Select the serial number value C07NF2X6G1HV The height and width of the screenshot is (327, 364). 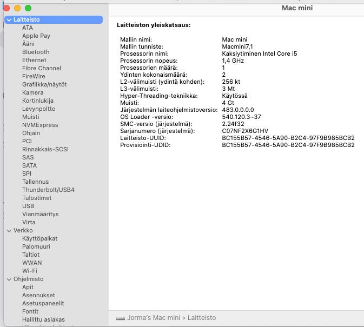[245, 131]
